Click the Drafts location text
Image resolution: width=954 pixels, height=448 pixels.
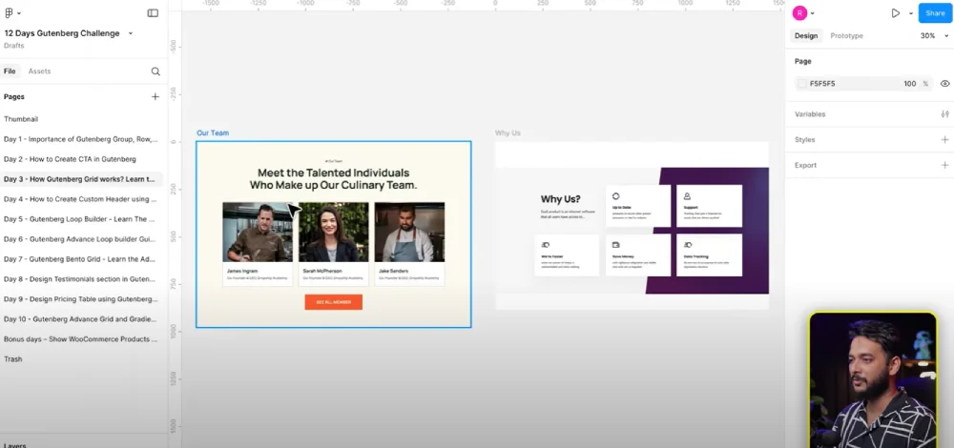point(14,46)
